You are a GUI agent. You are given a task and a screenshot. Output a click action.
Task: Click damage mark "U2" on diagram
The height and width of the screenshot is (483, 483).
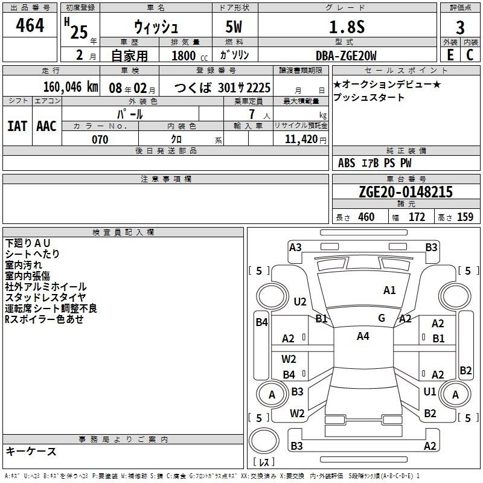pyautogui.click(x=300, y=301)
